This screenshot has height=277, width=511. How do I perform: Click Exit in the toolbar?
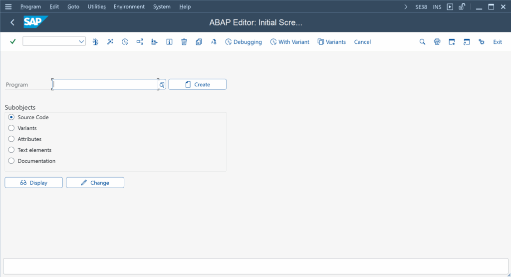[498, 42]
